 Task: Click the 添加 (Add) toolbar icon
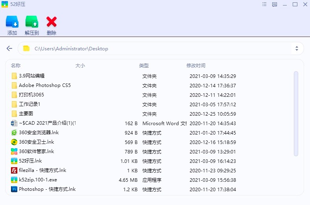(12, 22)
